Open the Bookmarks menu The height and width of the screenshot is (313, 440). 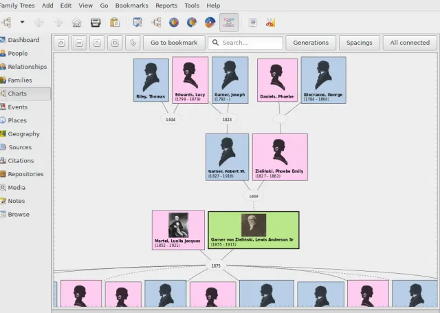click(x=131, y=6)
